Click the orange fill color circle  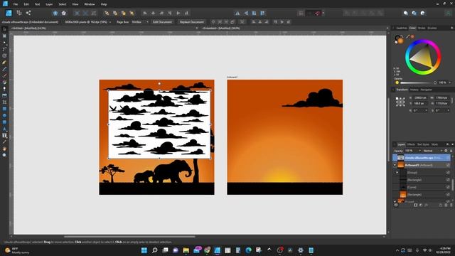(400, 41)
